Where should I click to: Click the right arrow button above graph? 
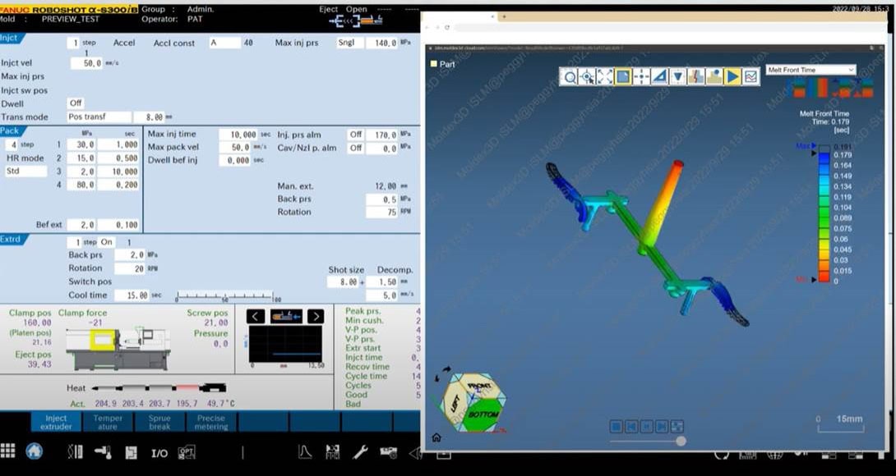pyautogui.click(x=316, y=316)
